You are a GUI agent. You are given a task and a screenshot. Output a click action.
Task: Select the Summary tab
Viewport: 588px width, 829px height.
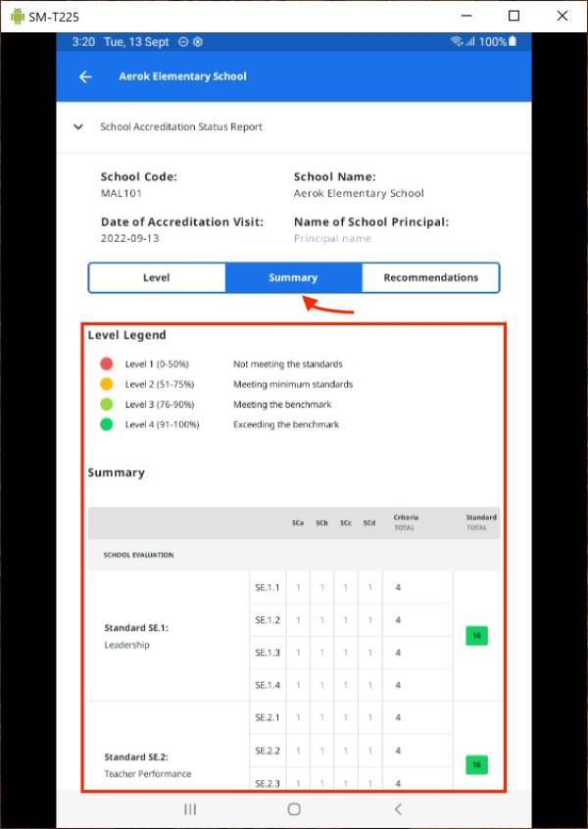(293, 277)
